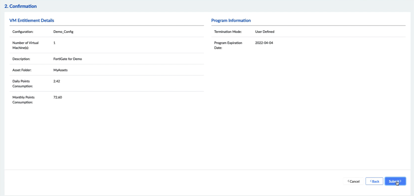Click the Daily Points Consumption label
The height and width of the screenshot is (196, 414).
pos(22,84)
